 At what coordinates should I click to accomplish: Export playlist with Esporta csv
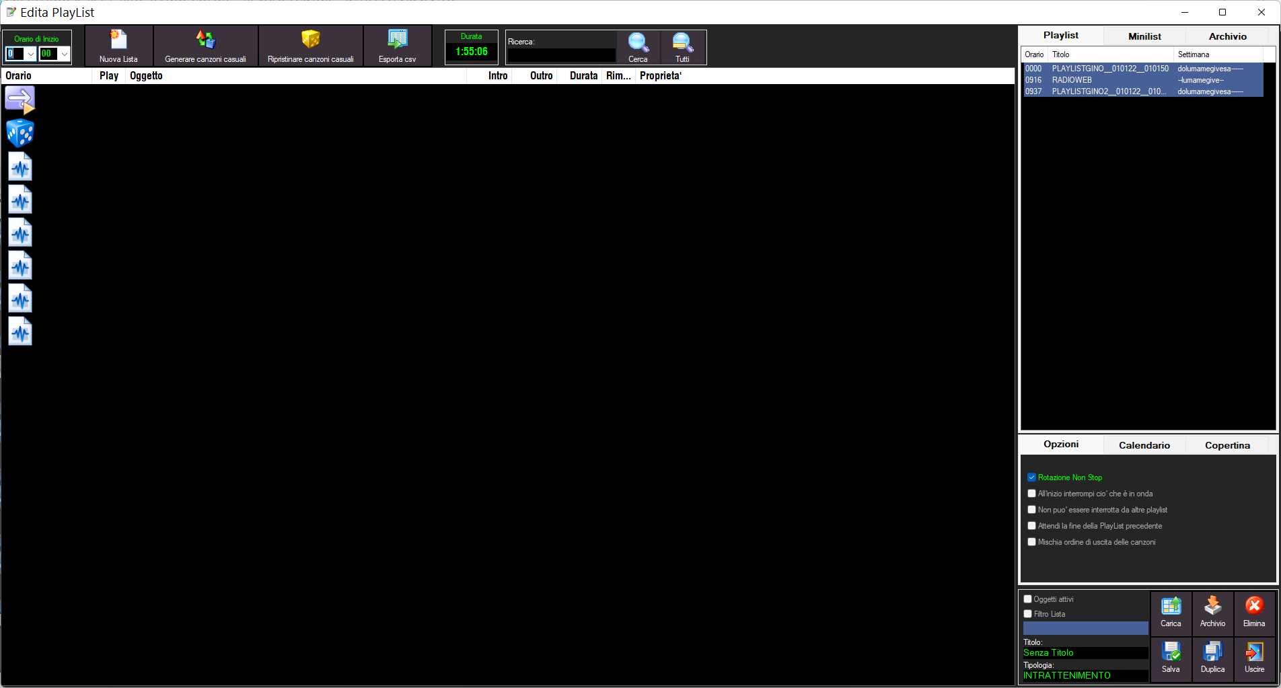point(397,46)
